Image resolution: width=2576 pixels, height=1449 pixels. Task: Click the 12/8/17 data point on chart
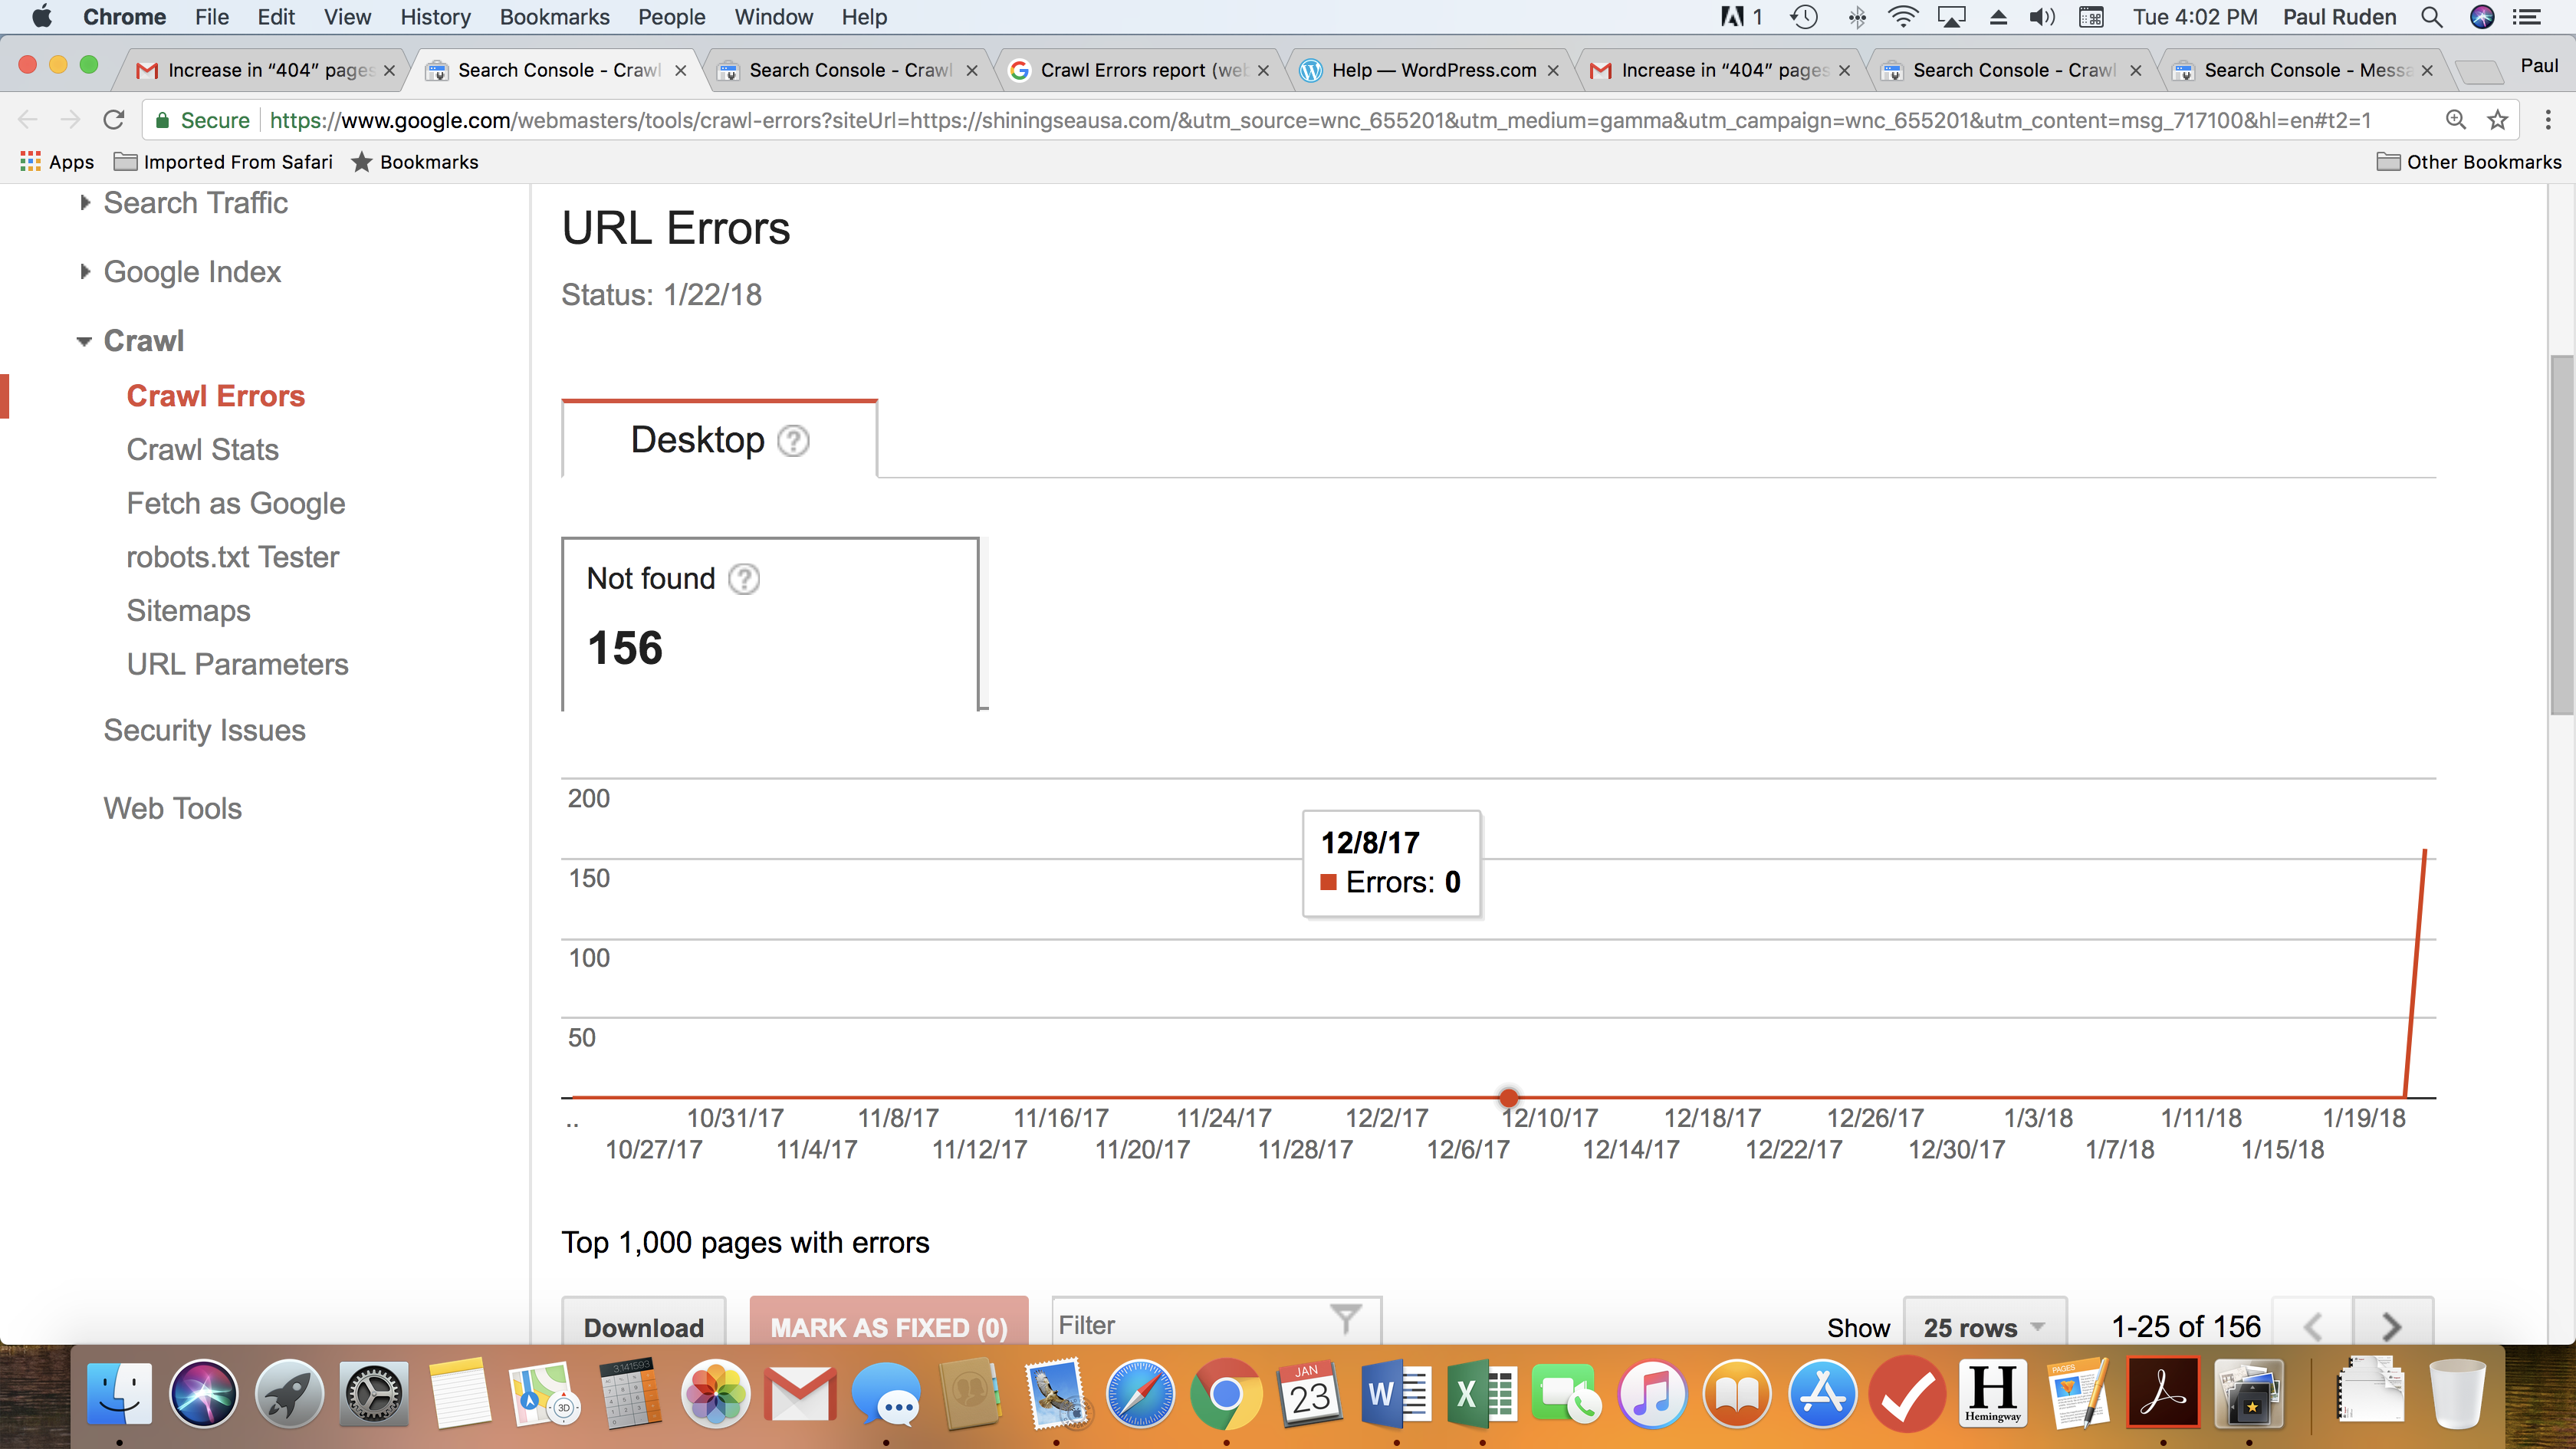click(1508, 1097)
